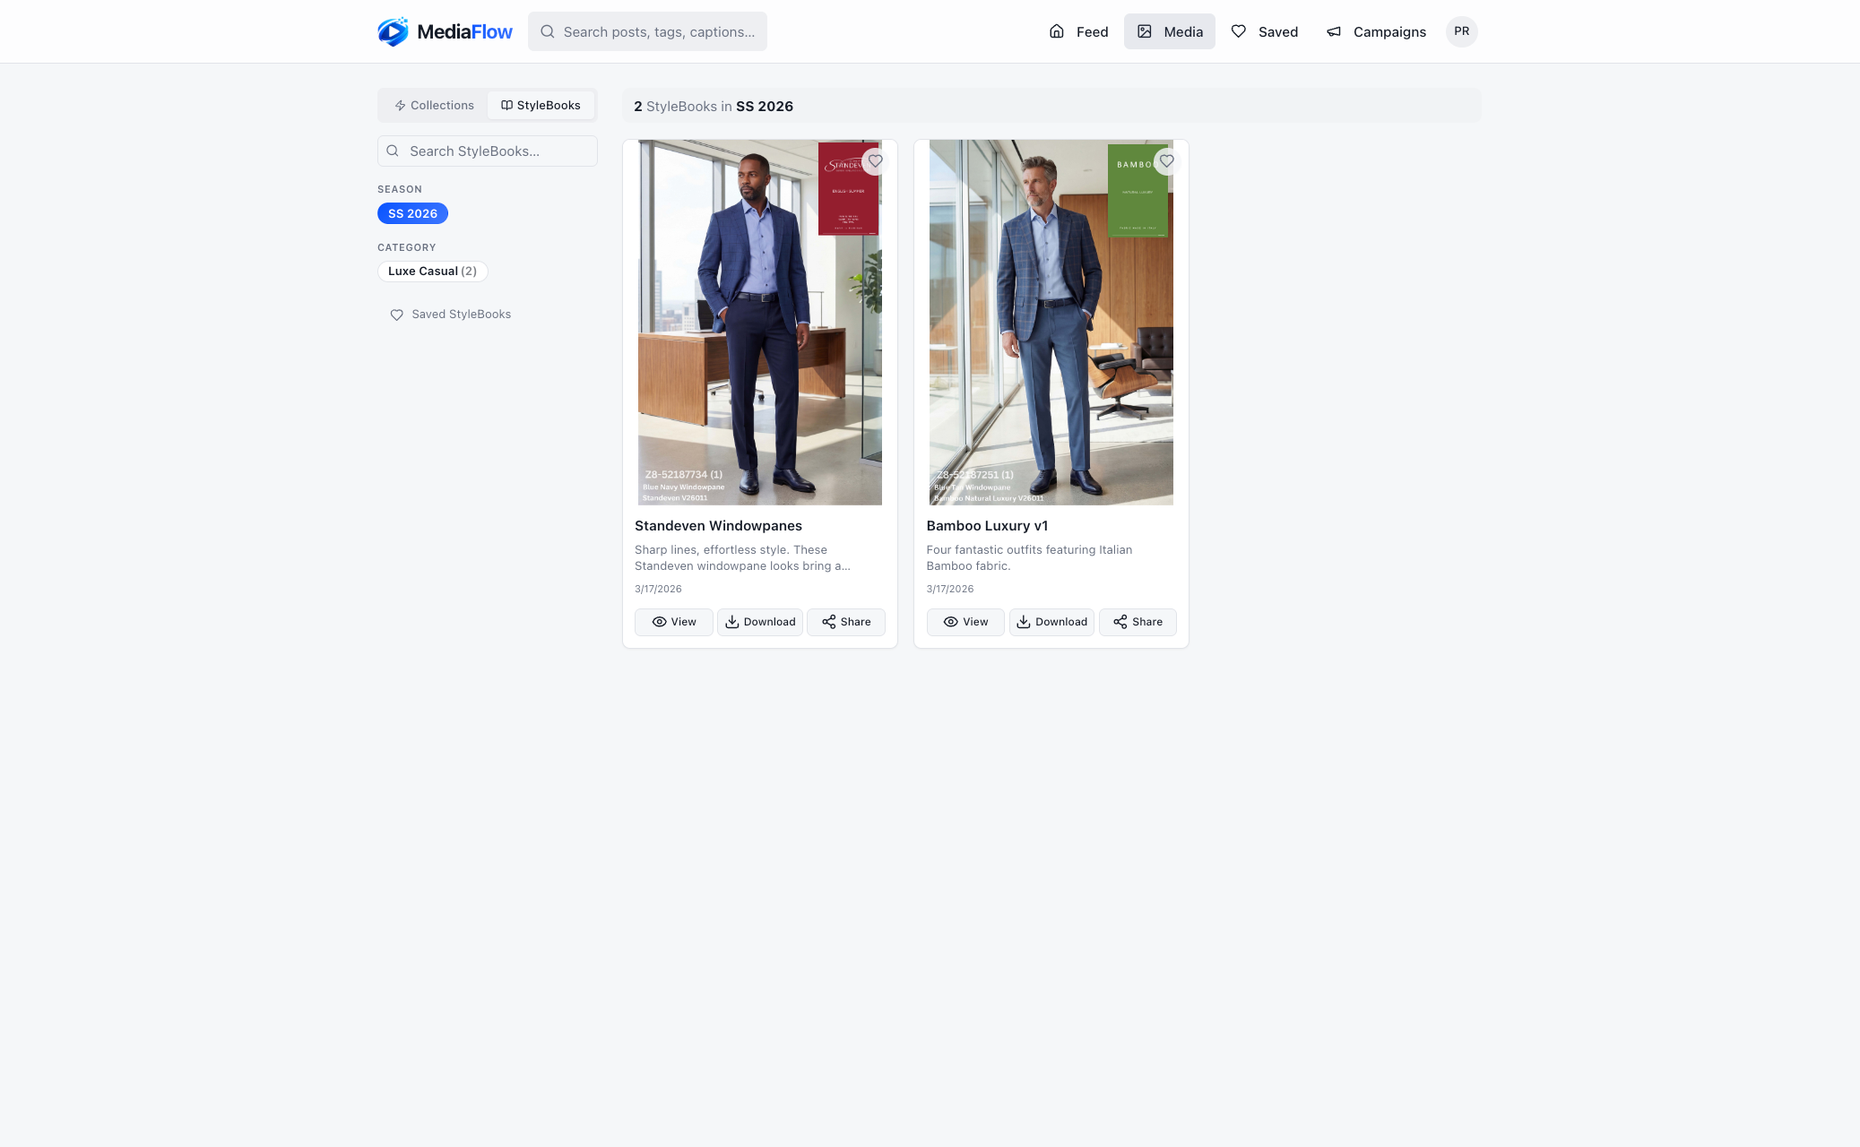Open the Standeven Windowpanes cover image
Screen dimensions: 1860x1147
tap(760, 323)
